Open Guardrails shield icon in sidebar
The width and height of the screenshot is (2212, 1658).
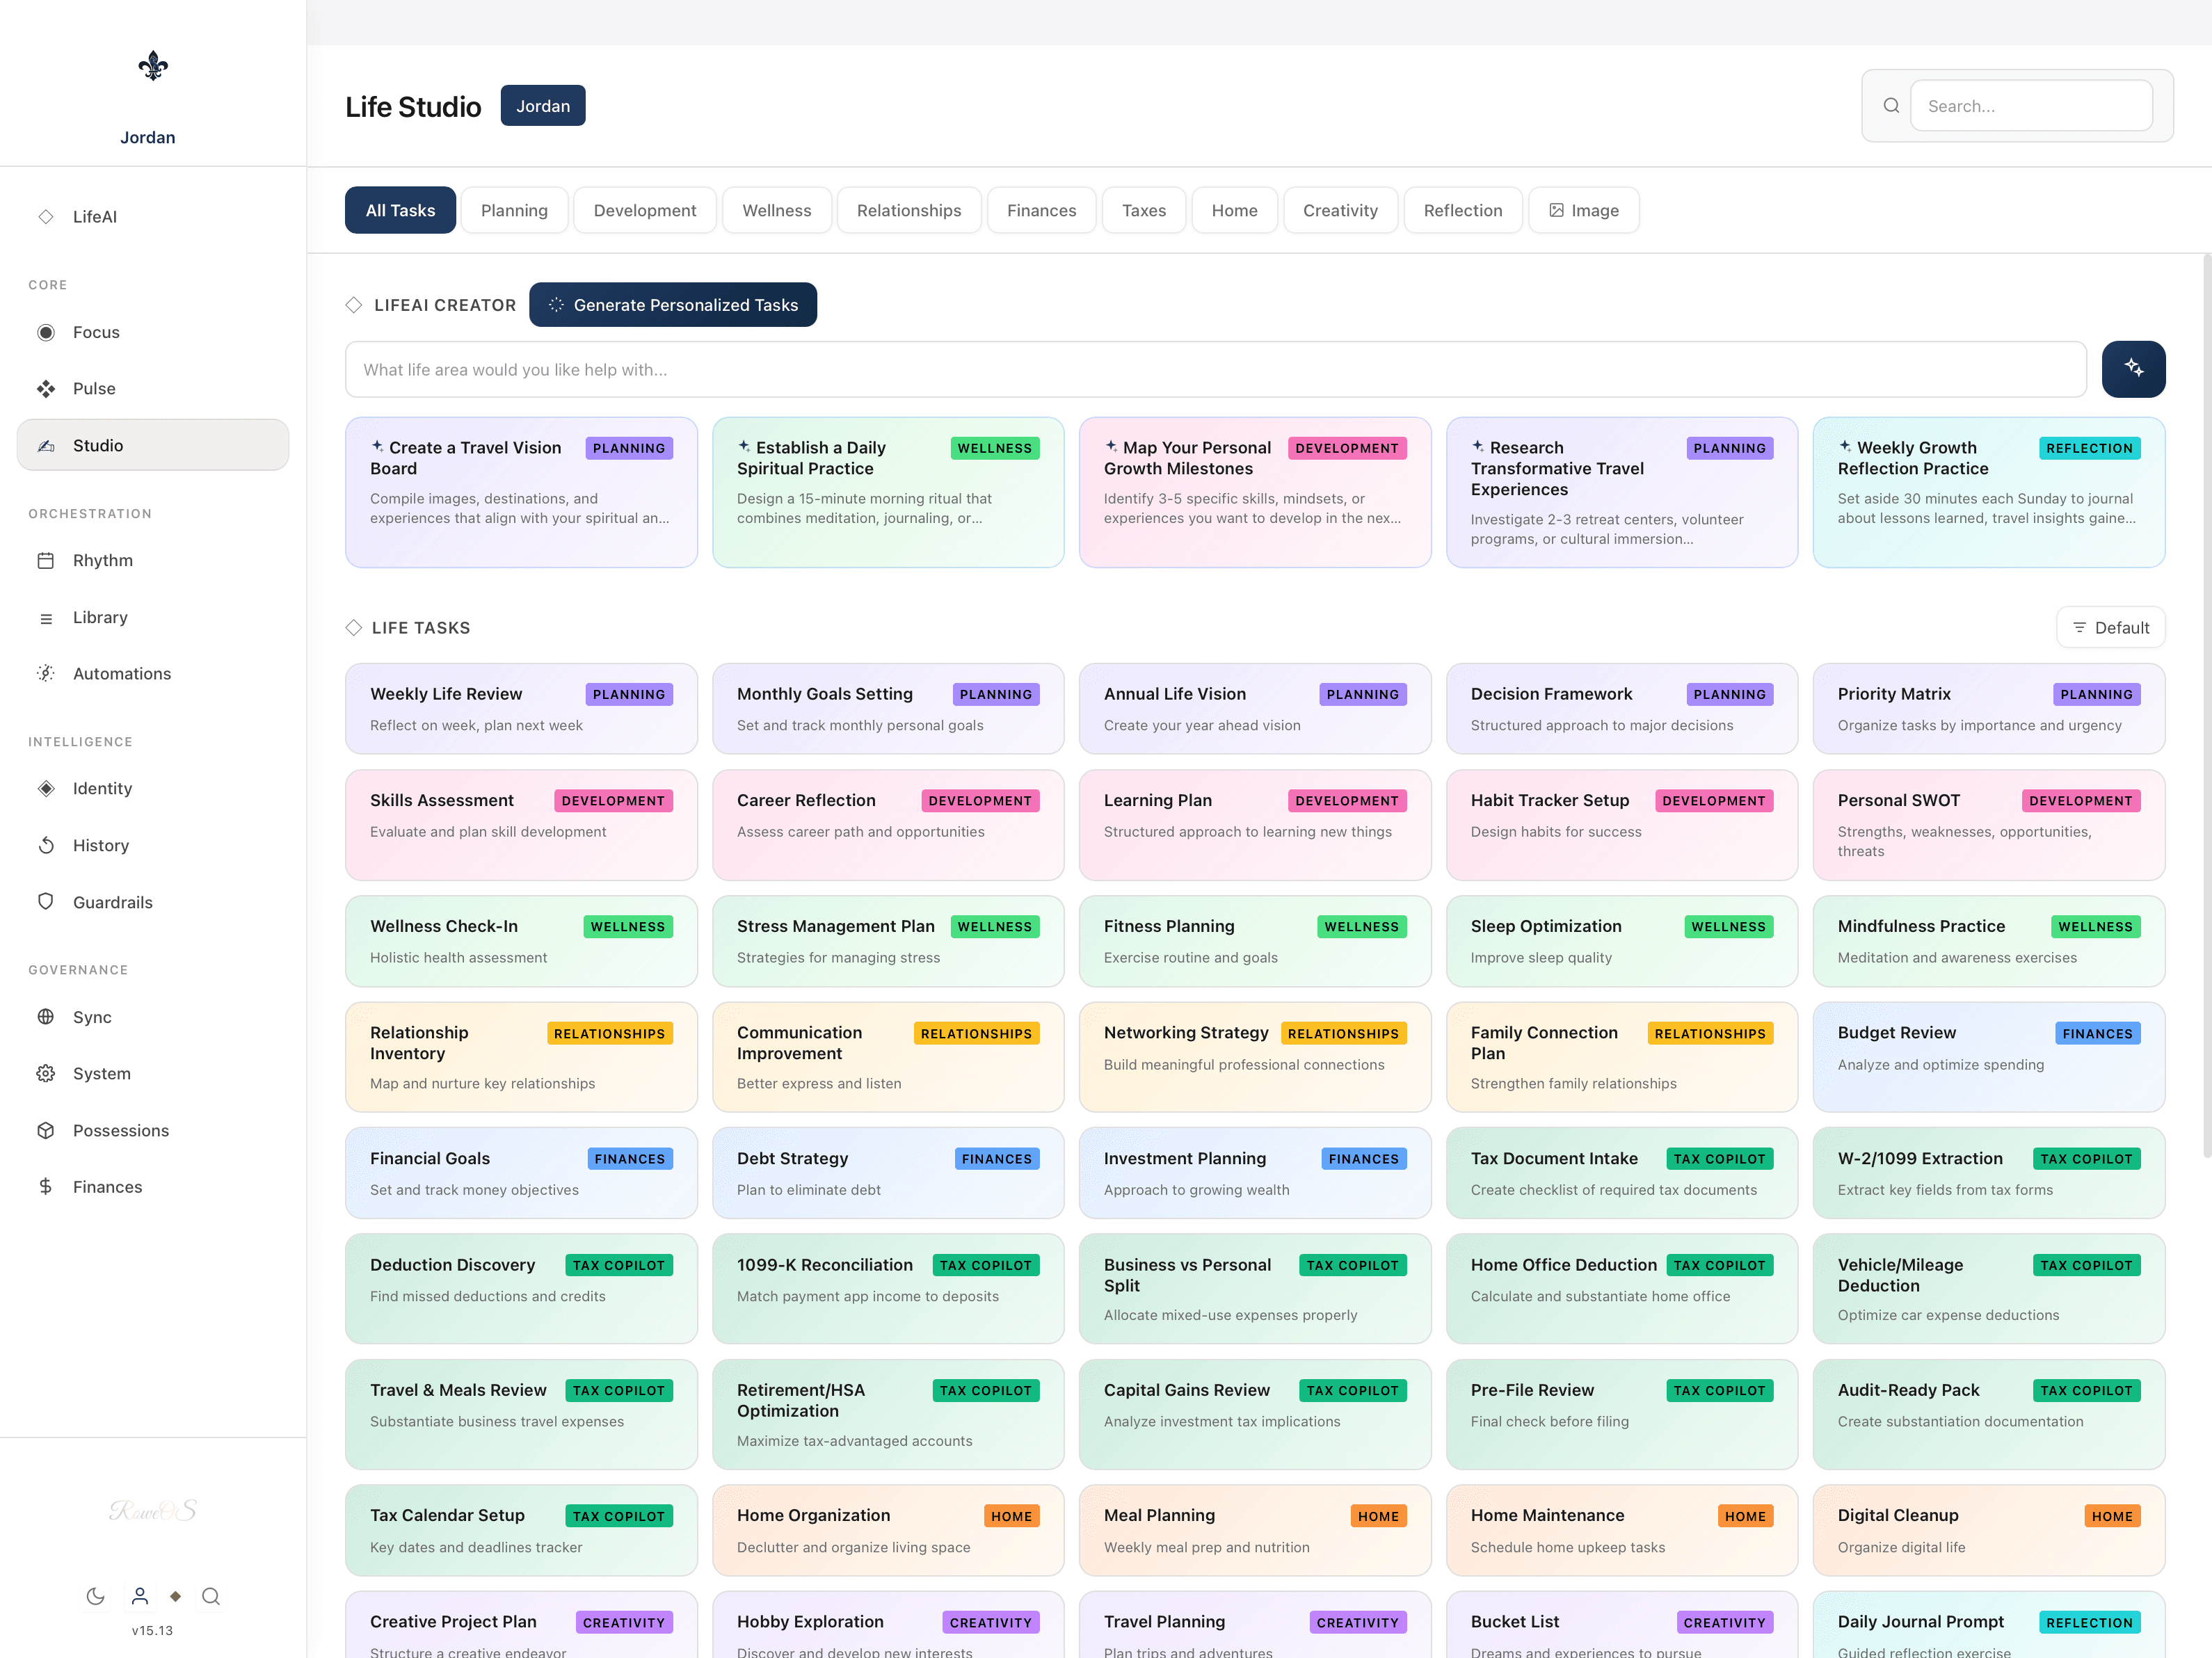point(46,901)
